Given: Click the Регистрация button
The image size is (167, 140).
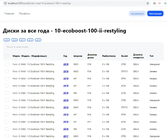Looking at the screenshot, I should (x=155, y=14).
